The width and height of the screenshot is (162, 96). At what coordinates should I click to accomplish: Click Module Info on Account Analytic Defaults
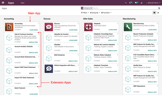(33, 53)
